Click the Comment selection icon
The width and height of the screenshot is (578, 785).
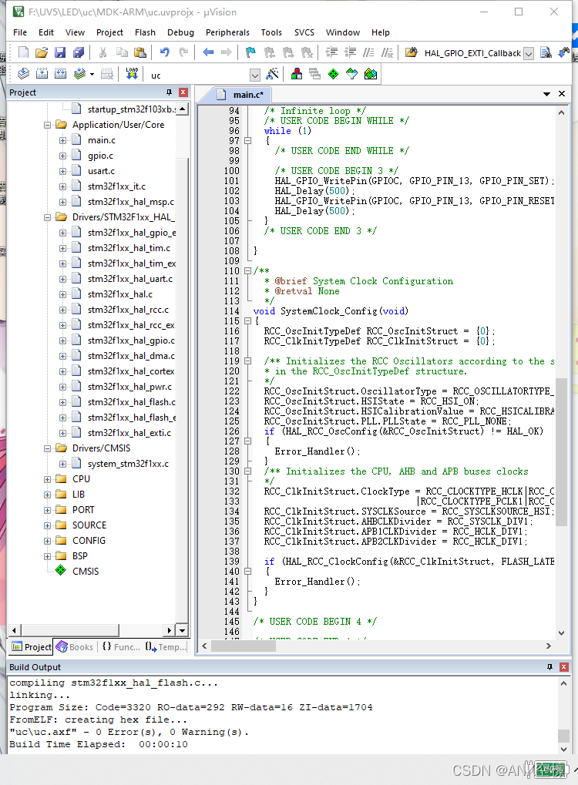click(x=368, y=52)
